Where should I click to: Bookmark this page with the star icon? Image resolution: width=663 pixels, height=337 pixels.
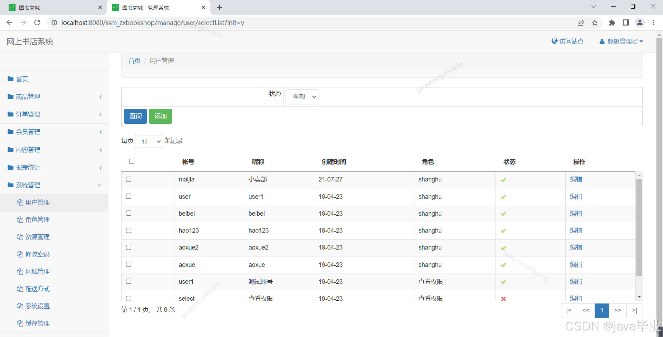595,22
